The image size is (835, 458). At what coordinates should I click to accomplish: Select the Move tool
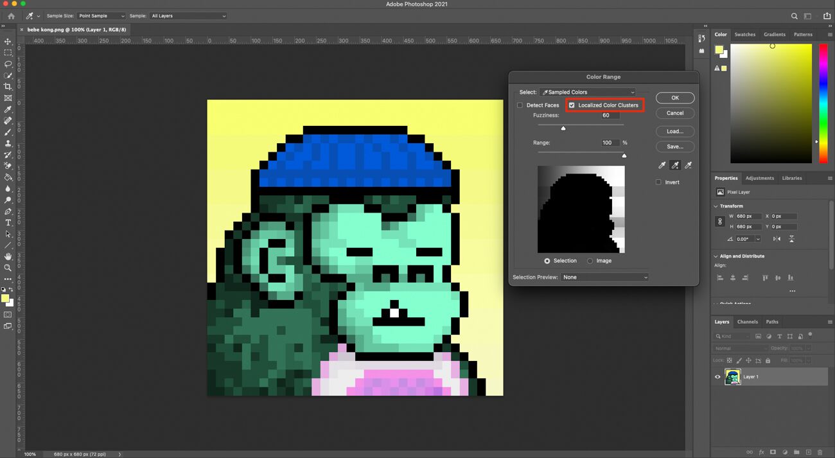tap(8, 41)
